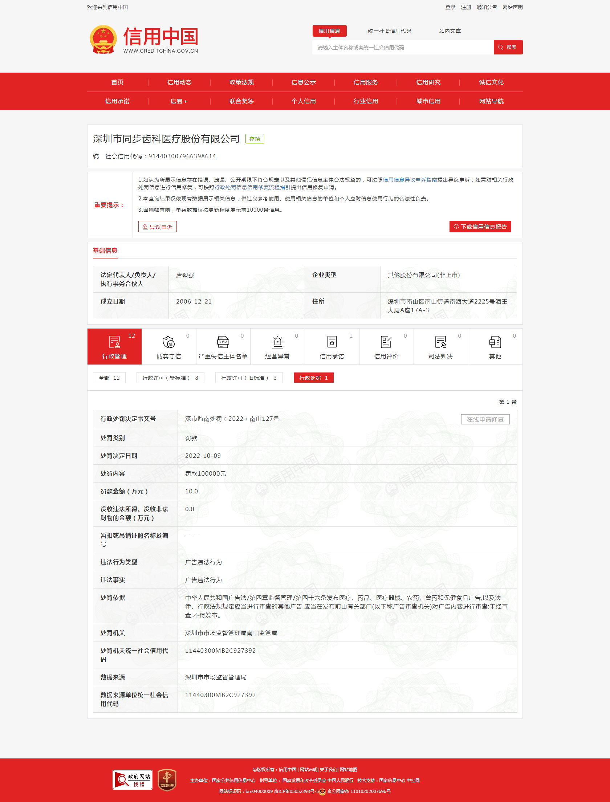Open 信用服务 navigation item
610x802 pixels.
tap(366, 82)
